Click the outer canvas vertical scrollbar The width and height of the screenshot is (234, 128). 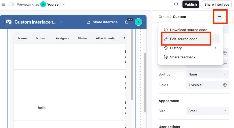coord(145,82)
